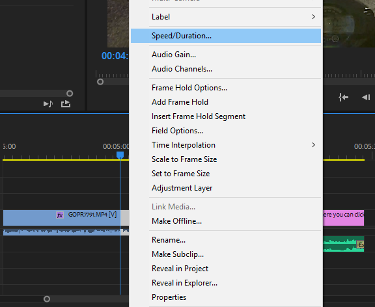Select Rename... from the menu
Screen dimensions: 375x307
(x=226, y=240)
